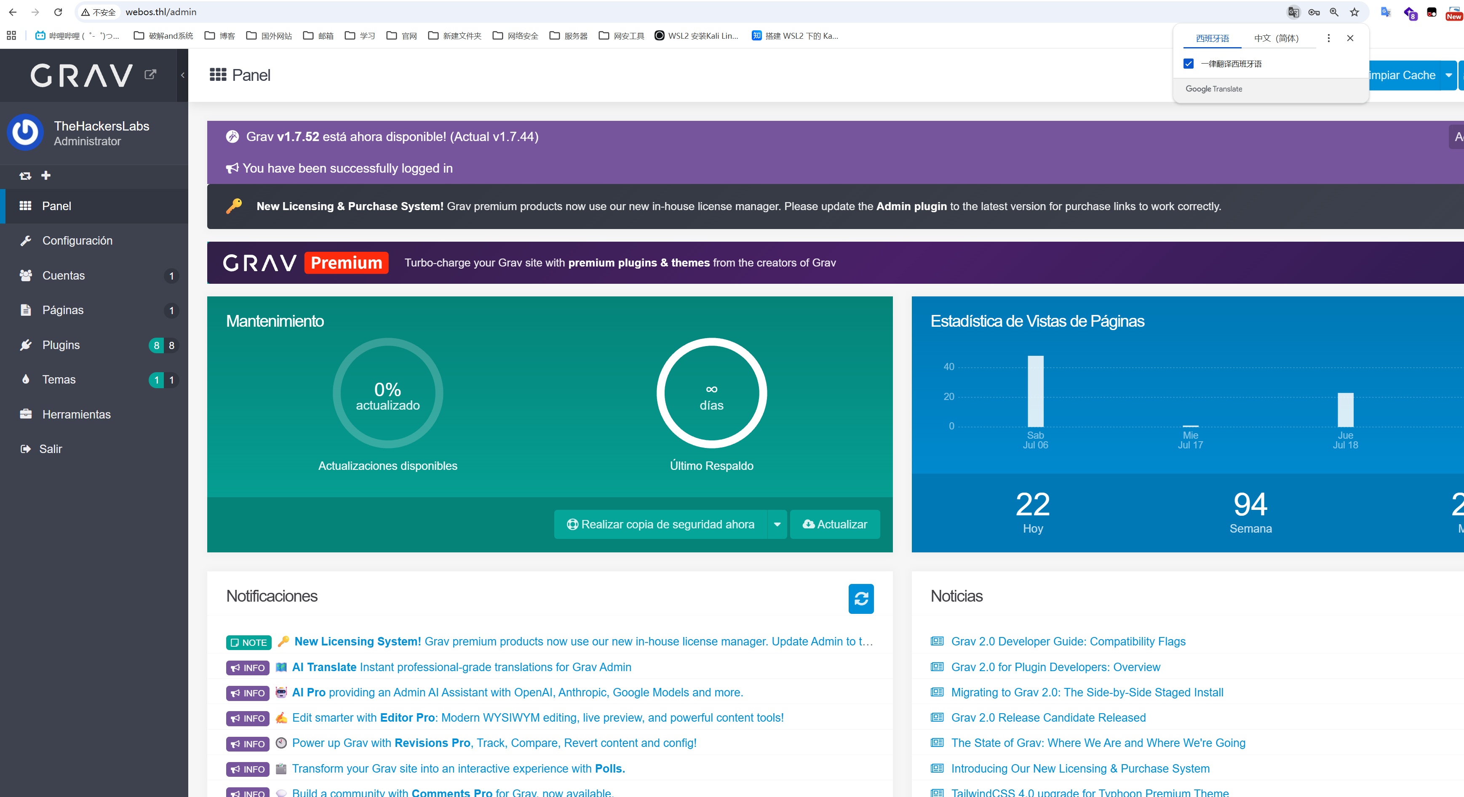
Task: Open AI Translate notification link
Action: 462,667
